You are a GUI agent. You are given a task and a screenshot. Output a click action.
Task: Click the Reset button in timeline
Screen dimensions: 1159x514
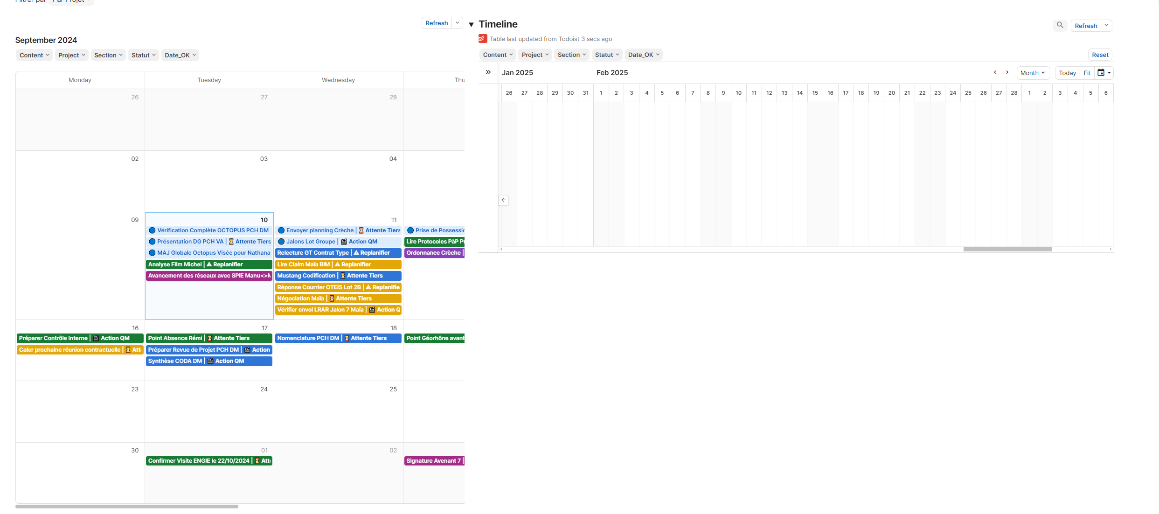(x=1100, y=55)
